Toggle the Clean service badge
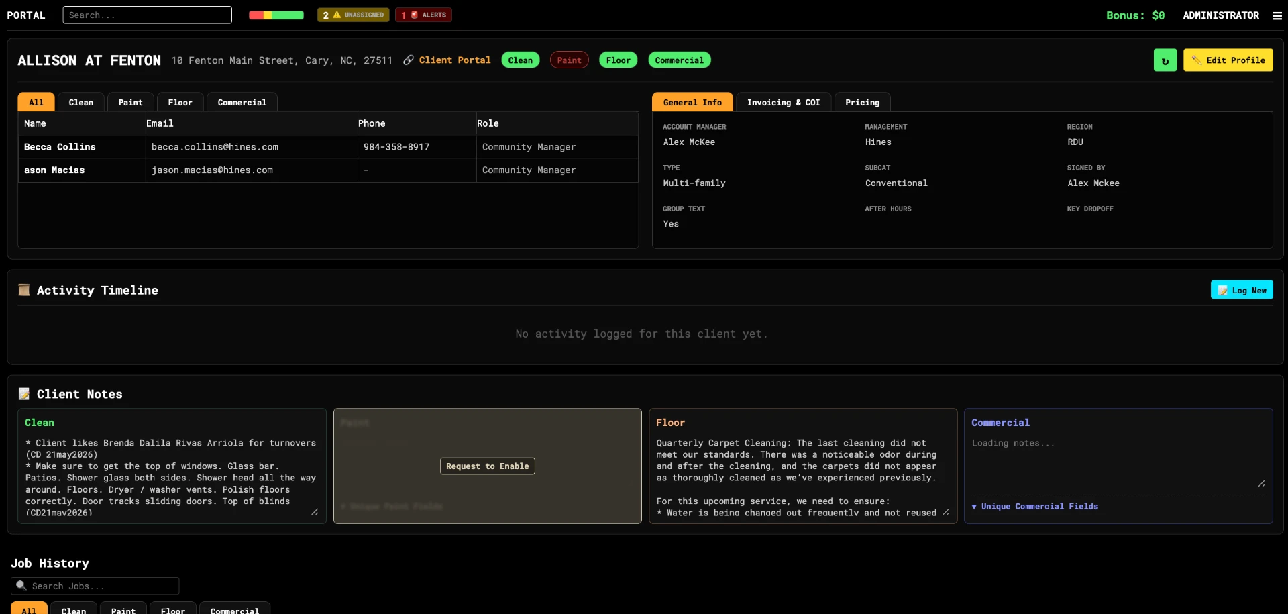 (x=521, y=60)
